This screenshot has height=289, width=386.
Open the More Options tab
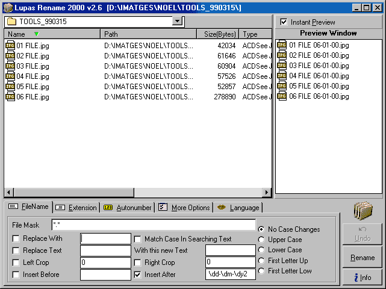[x=184, y=208]
